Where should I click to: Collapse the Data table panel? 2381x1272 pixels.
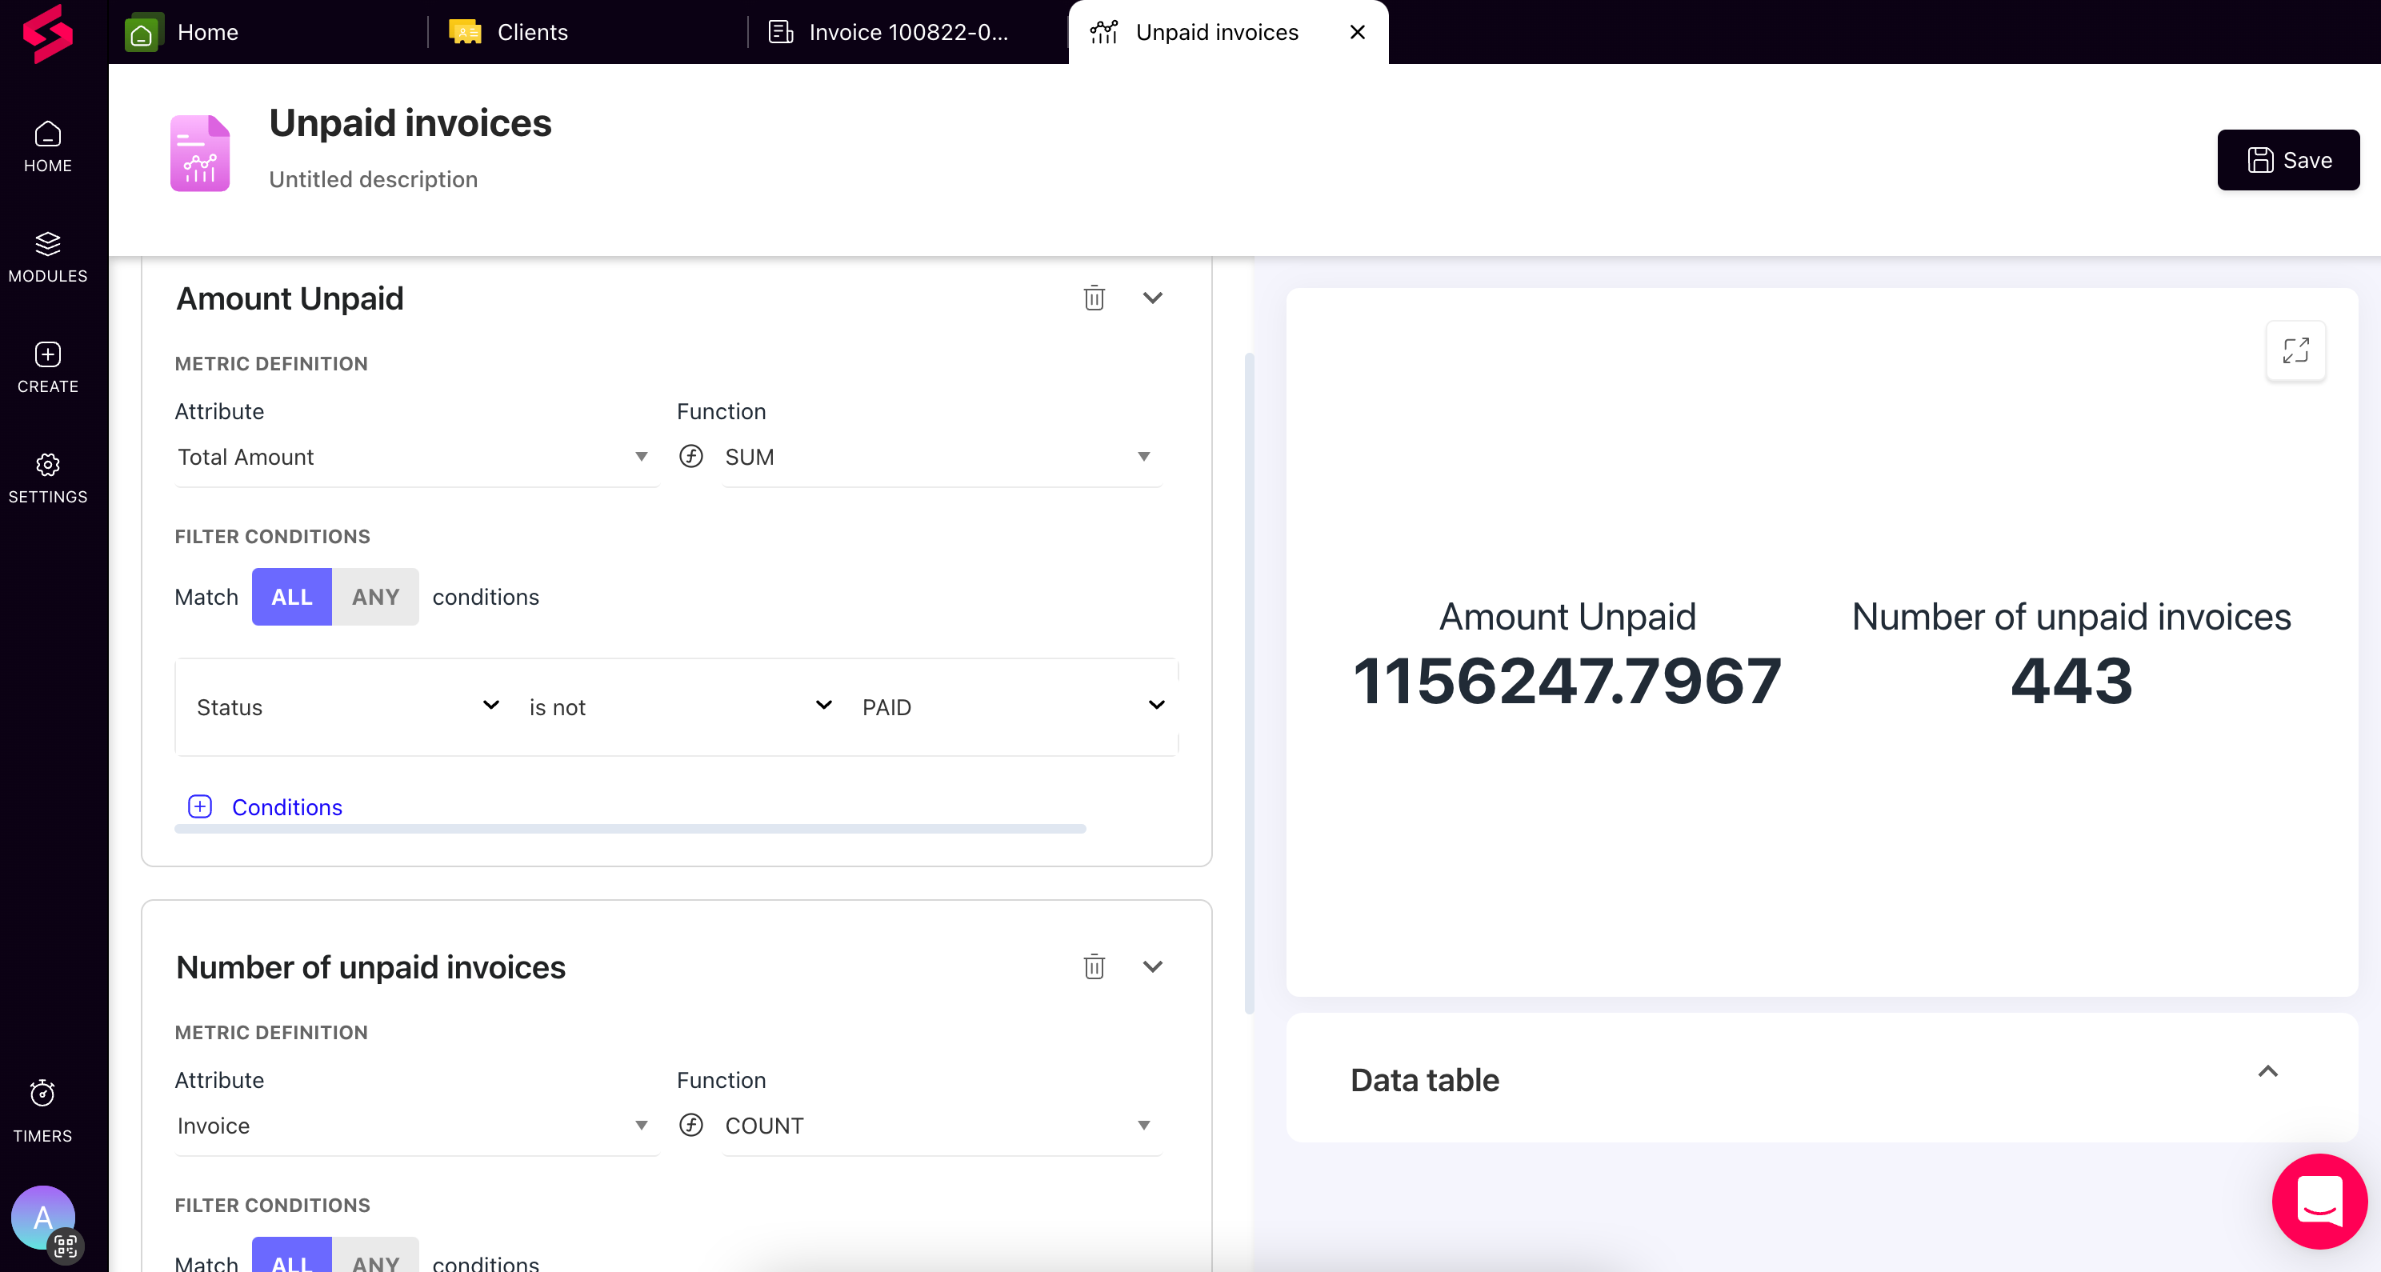click(x=2268, y=1071)
